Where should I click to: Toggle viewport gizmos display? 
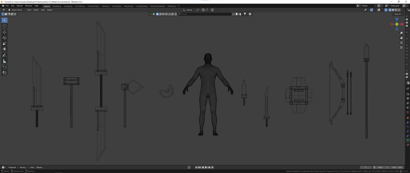371,10
